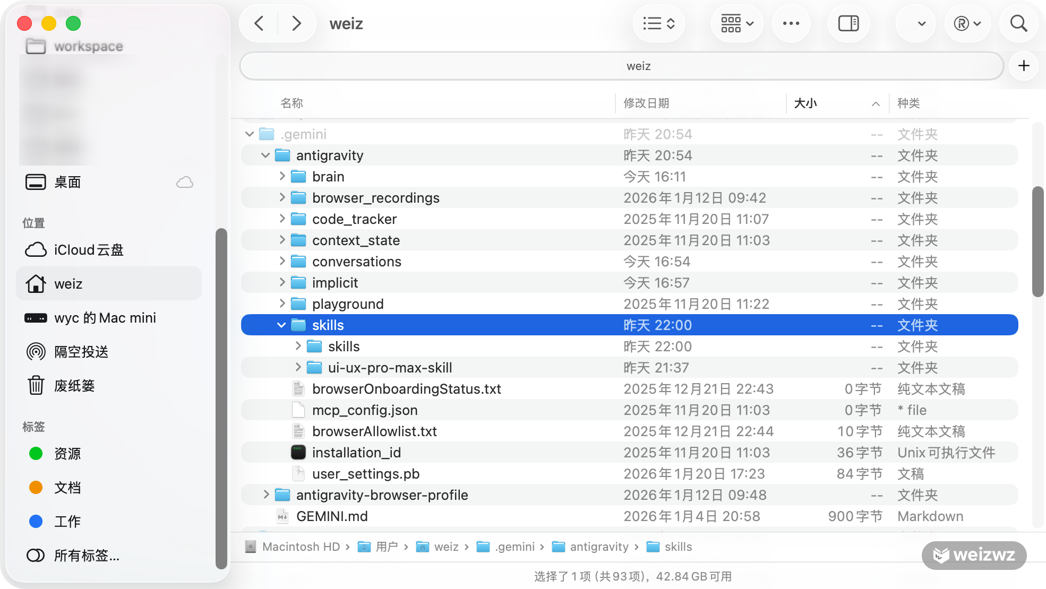Open the more actions ellipsis menu
This screenshot has height=589, width=1046.
tap(791, 23)
